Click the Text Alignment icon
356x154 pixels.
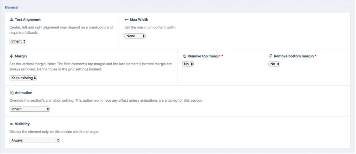(12, 20)
